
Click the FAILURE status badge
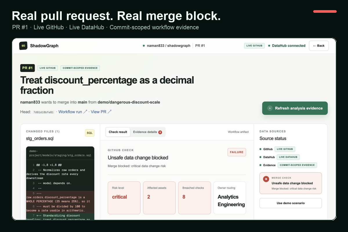[237, 152]
